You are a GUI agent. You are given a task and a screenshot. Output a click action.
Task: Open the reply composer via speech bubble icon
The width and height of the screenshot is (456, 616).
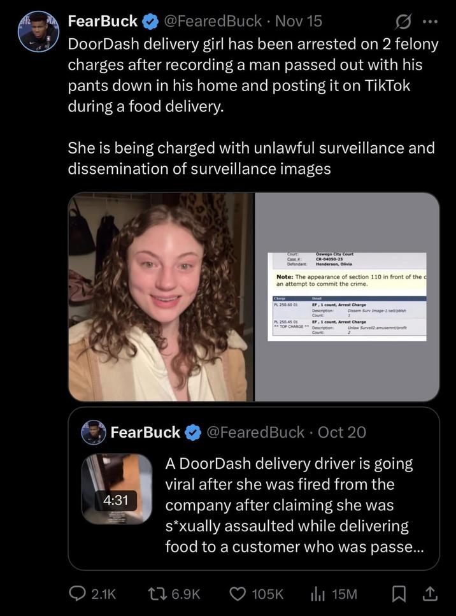pos(78,594)
